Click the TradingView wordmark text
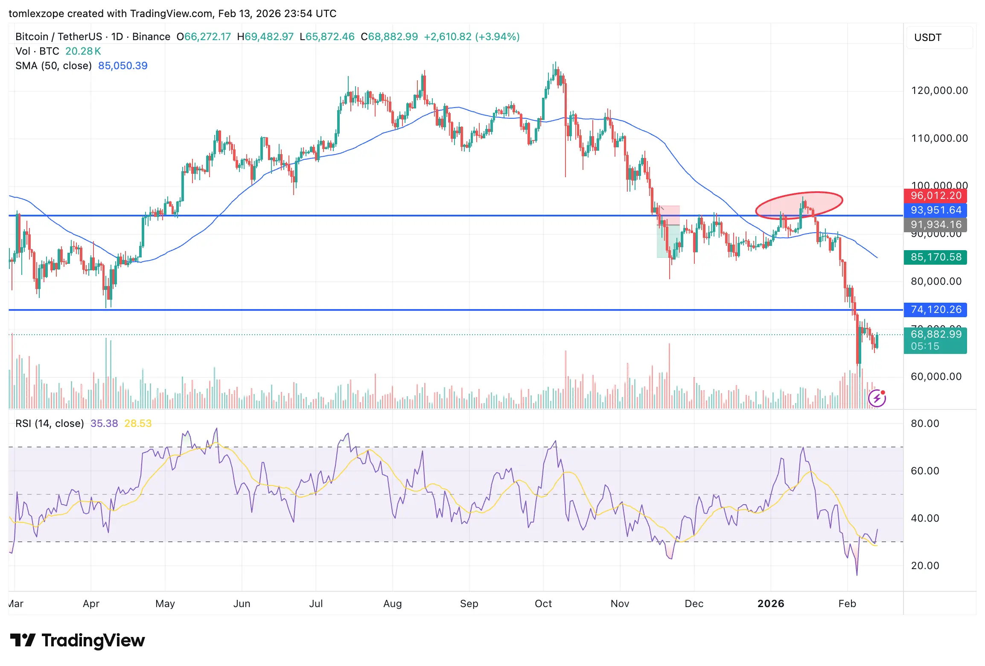The image size is (985, 666). click(x=93, y=640)
